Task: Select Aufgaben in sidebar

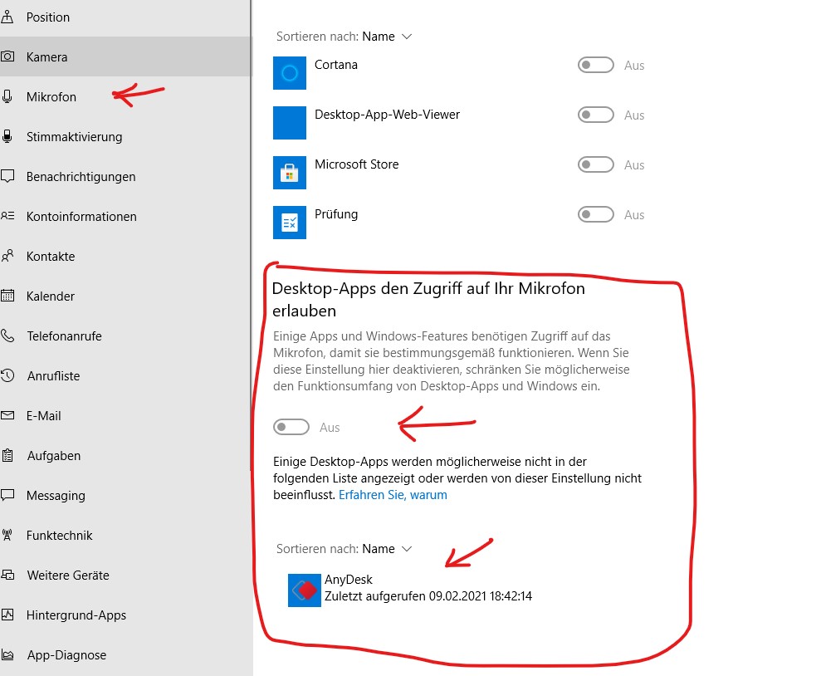Action: [125, 455]
